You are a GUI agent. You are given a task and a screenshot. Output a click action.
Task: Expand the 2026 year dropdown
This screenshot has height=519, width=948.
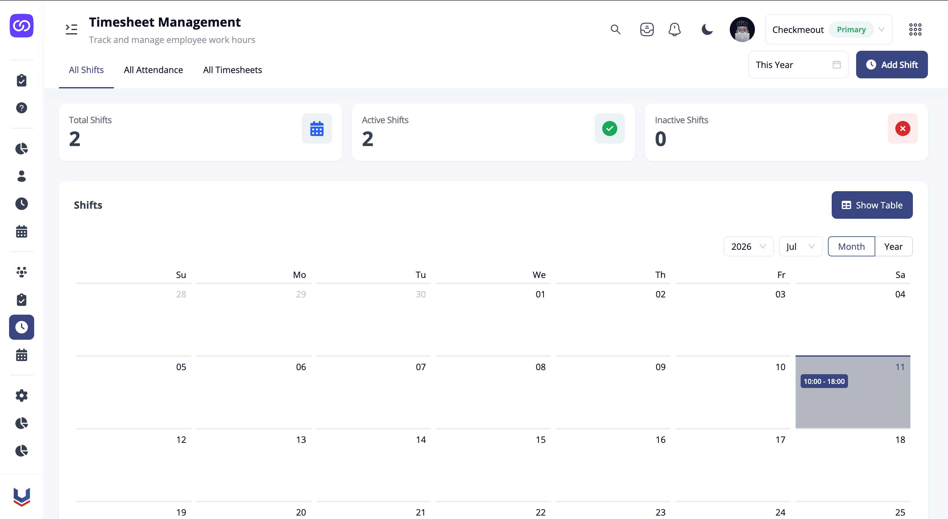(749, 246)
